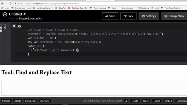
Task: Click the JS editor panel title
Action: 19,26
